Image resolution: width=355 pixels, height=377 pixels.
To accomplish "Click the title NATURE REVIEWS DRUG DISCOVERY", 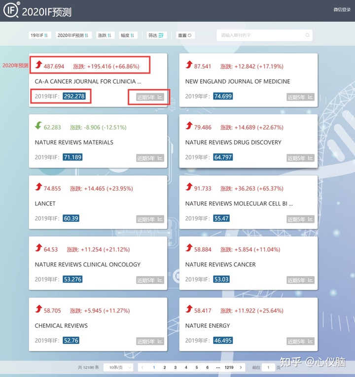I will tap(233, 142).
